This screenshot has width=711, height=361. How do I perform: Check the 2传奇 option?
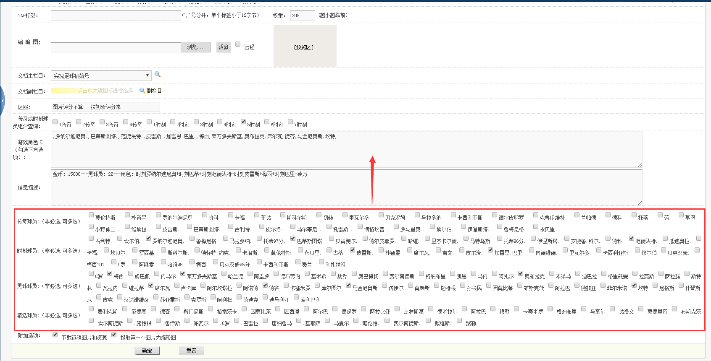click(x=79, y=122)
